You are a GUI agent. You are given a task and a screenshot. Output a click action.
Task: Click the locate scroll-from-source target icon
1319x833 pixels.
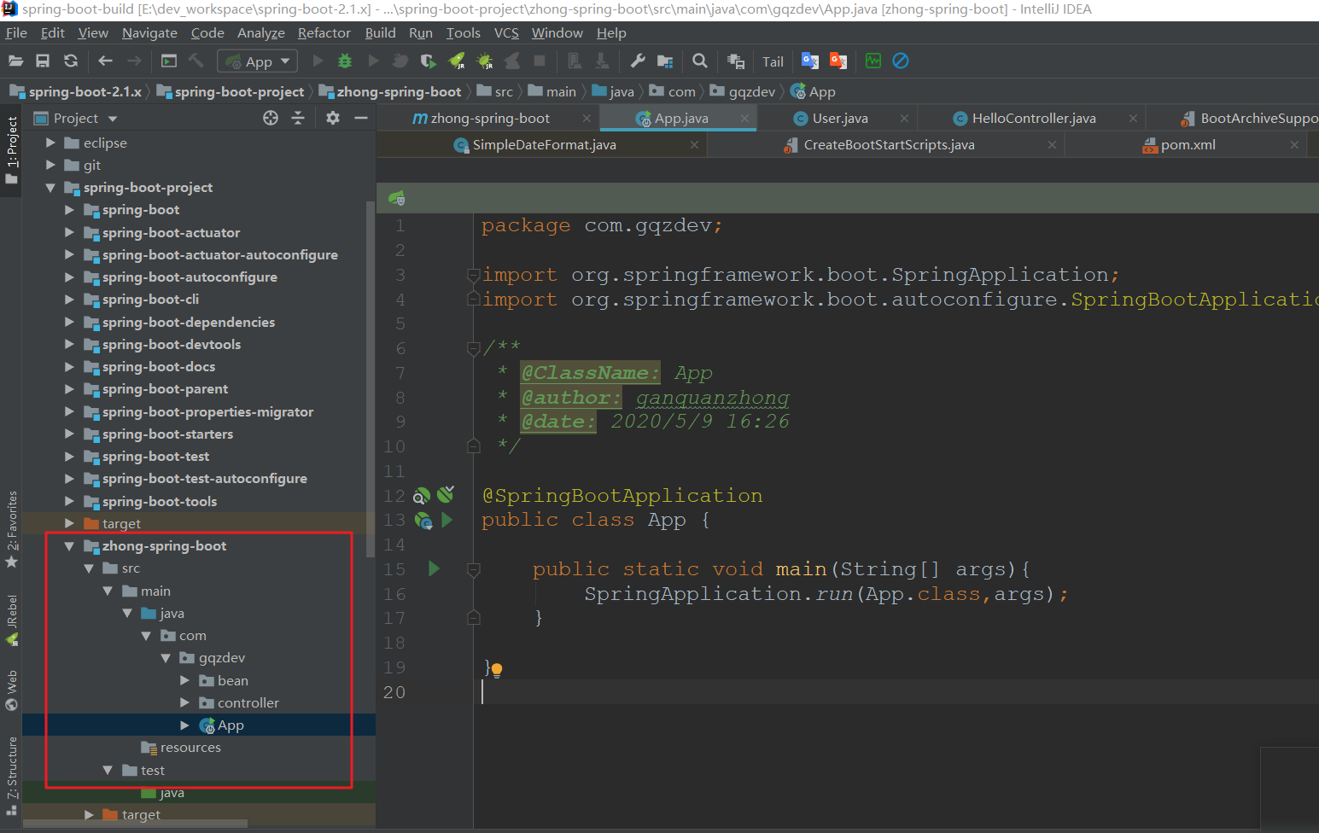point(271,118)
